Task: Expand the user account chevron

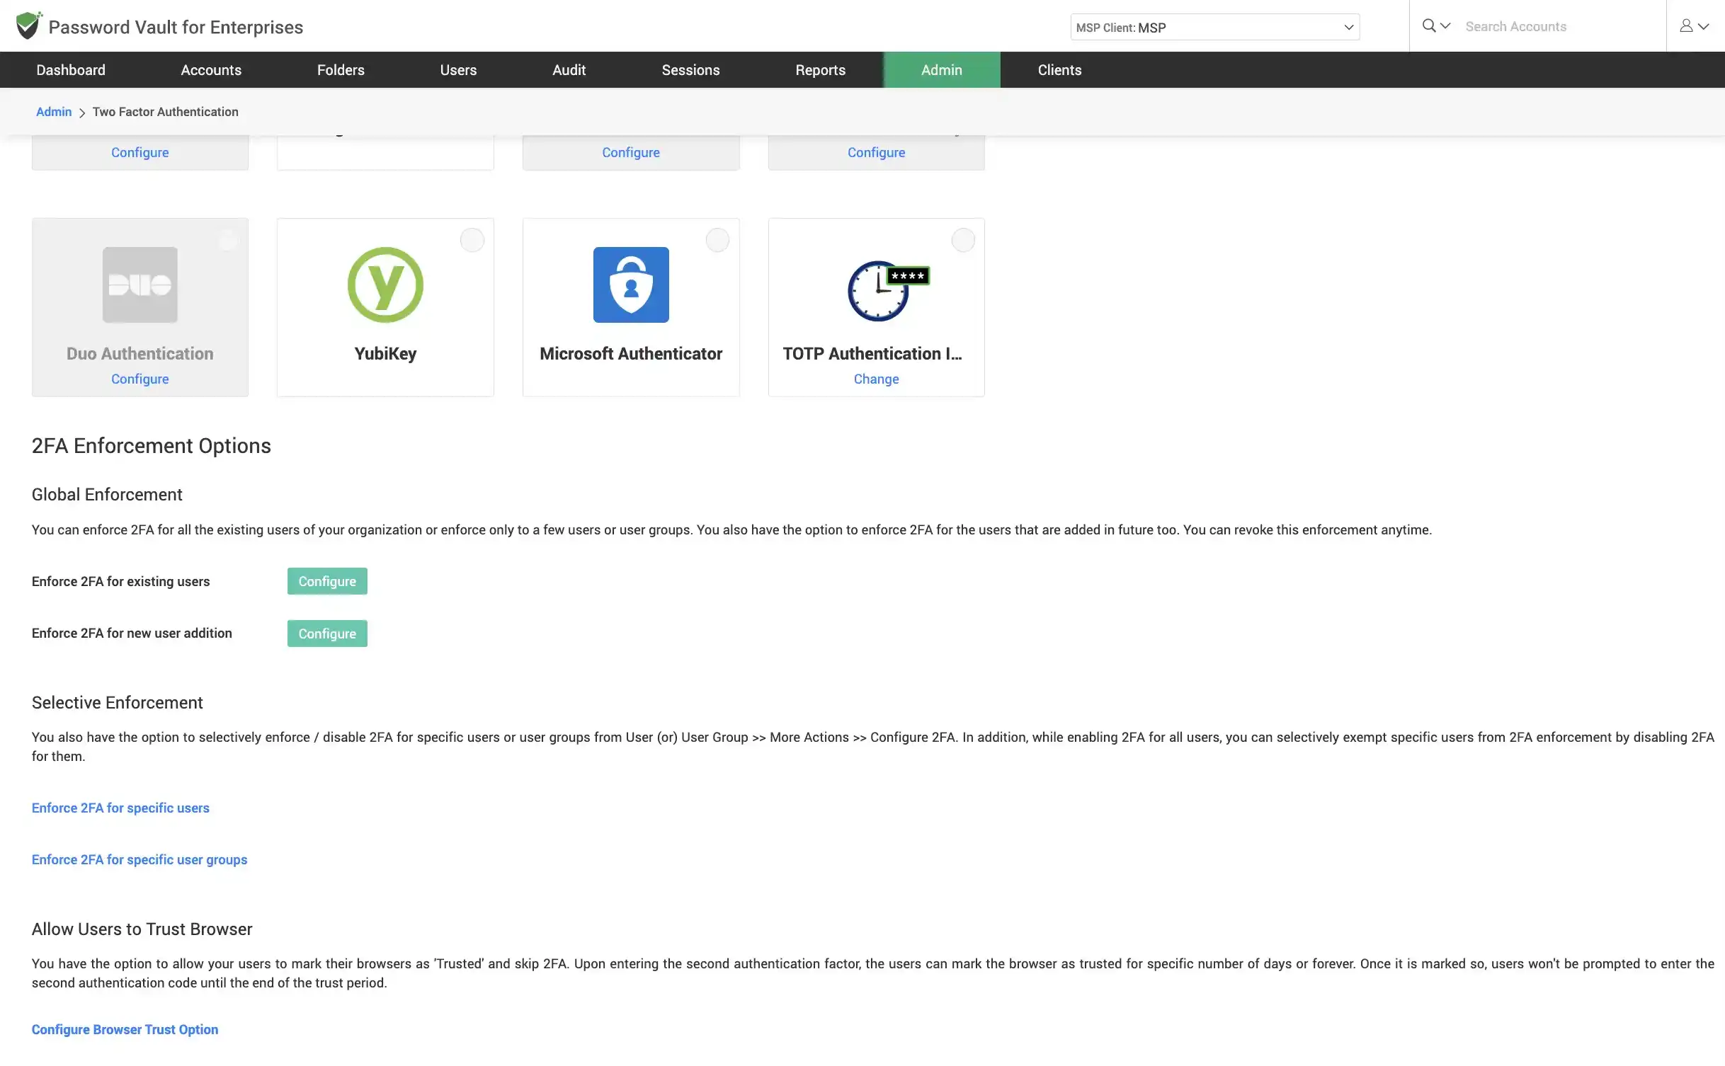Action: (1704, 26)
